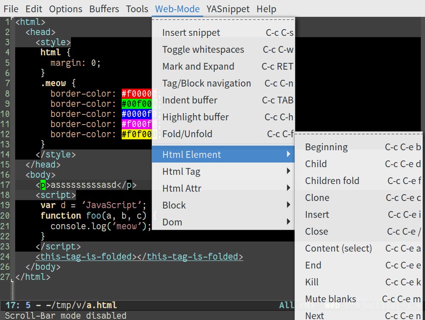The image size is (425, 320).
Task: Choose Indent buffer
Action: pos(223,100)
